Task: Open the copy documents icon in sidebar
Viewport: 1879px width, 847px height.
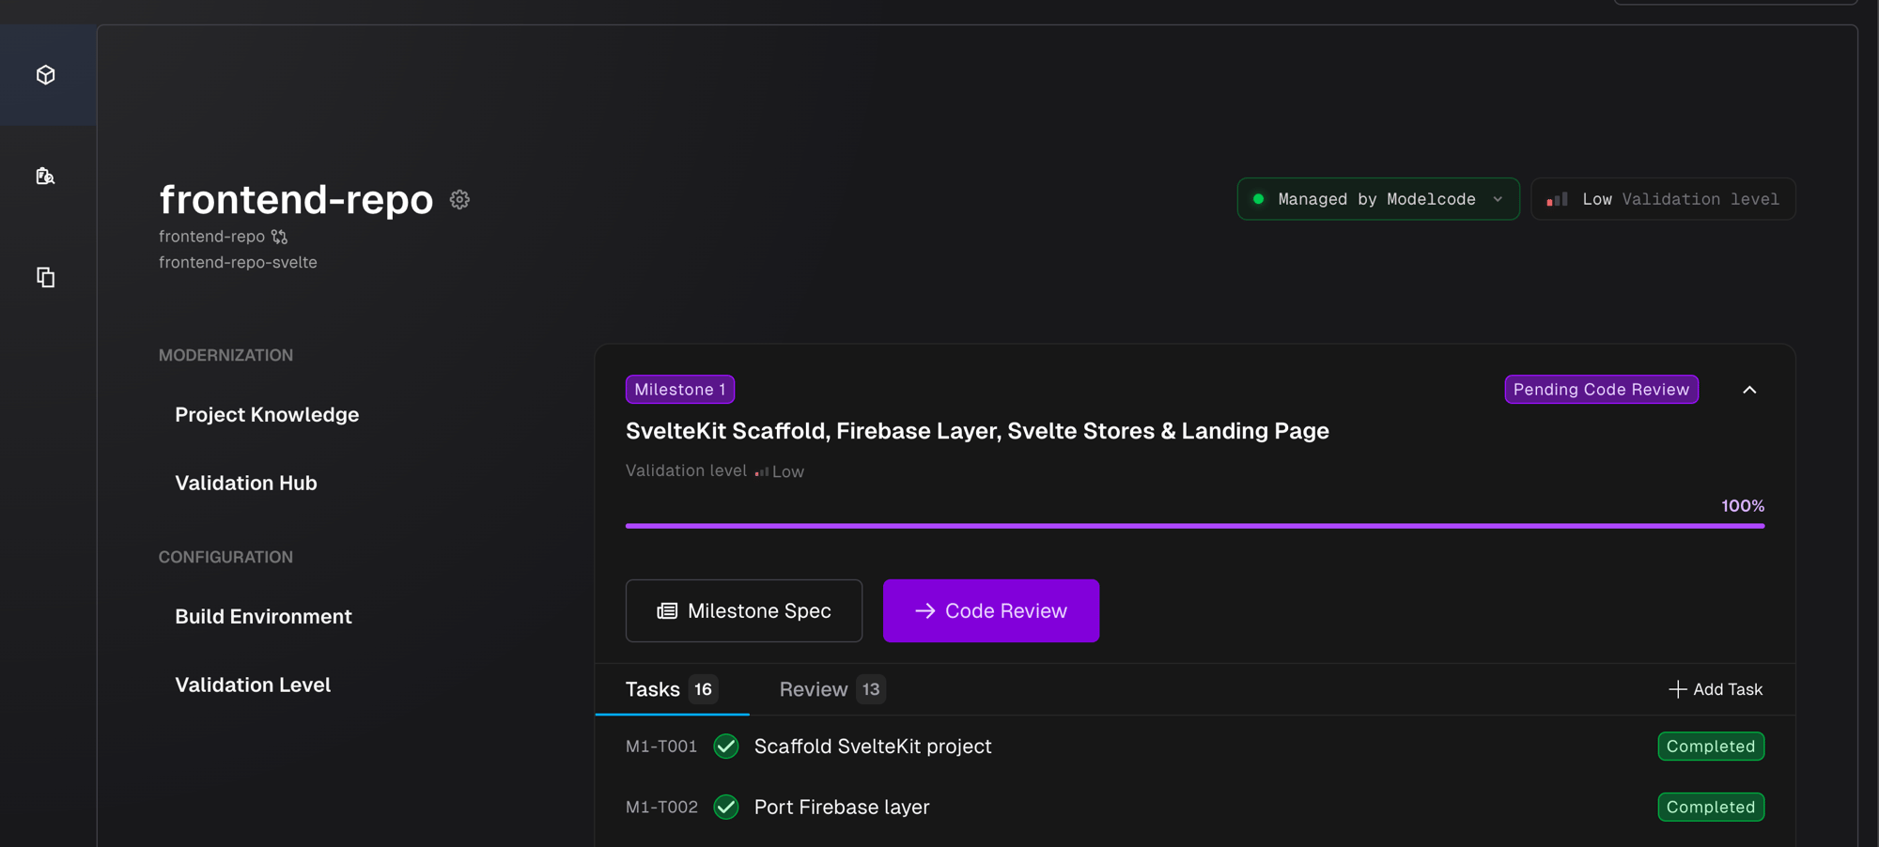Action: 46,277
